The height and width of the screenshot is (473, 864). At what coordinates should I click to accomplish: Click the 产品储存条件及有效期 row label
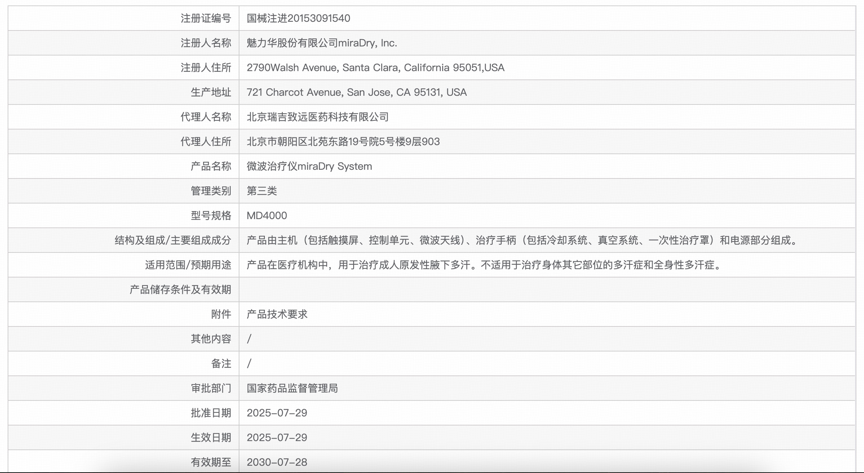180,290
